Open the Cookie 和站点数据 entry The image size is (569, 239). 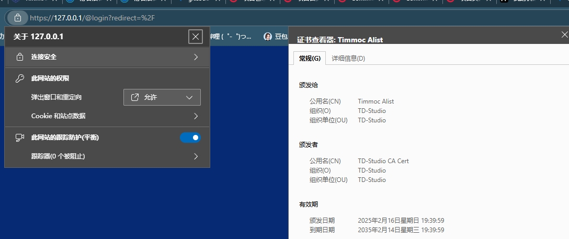point(107,116)
